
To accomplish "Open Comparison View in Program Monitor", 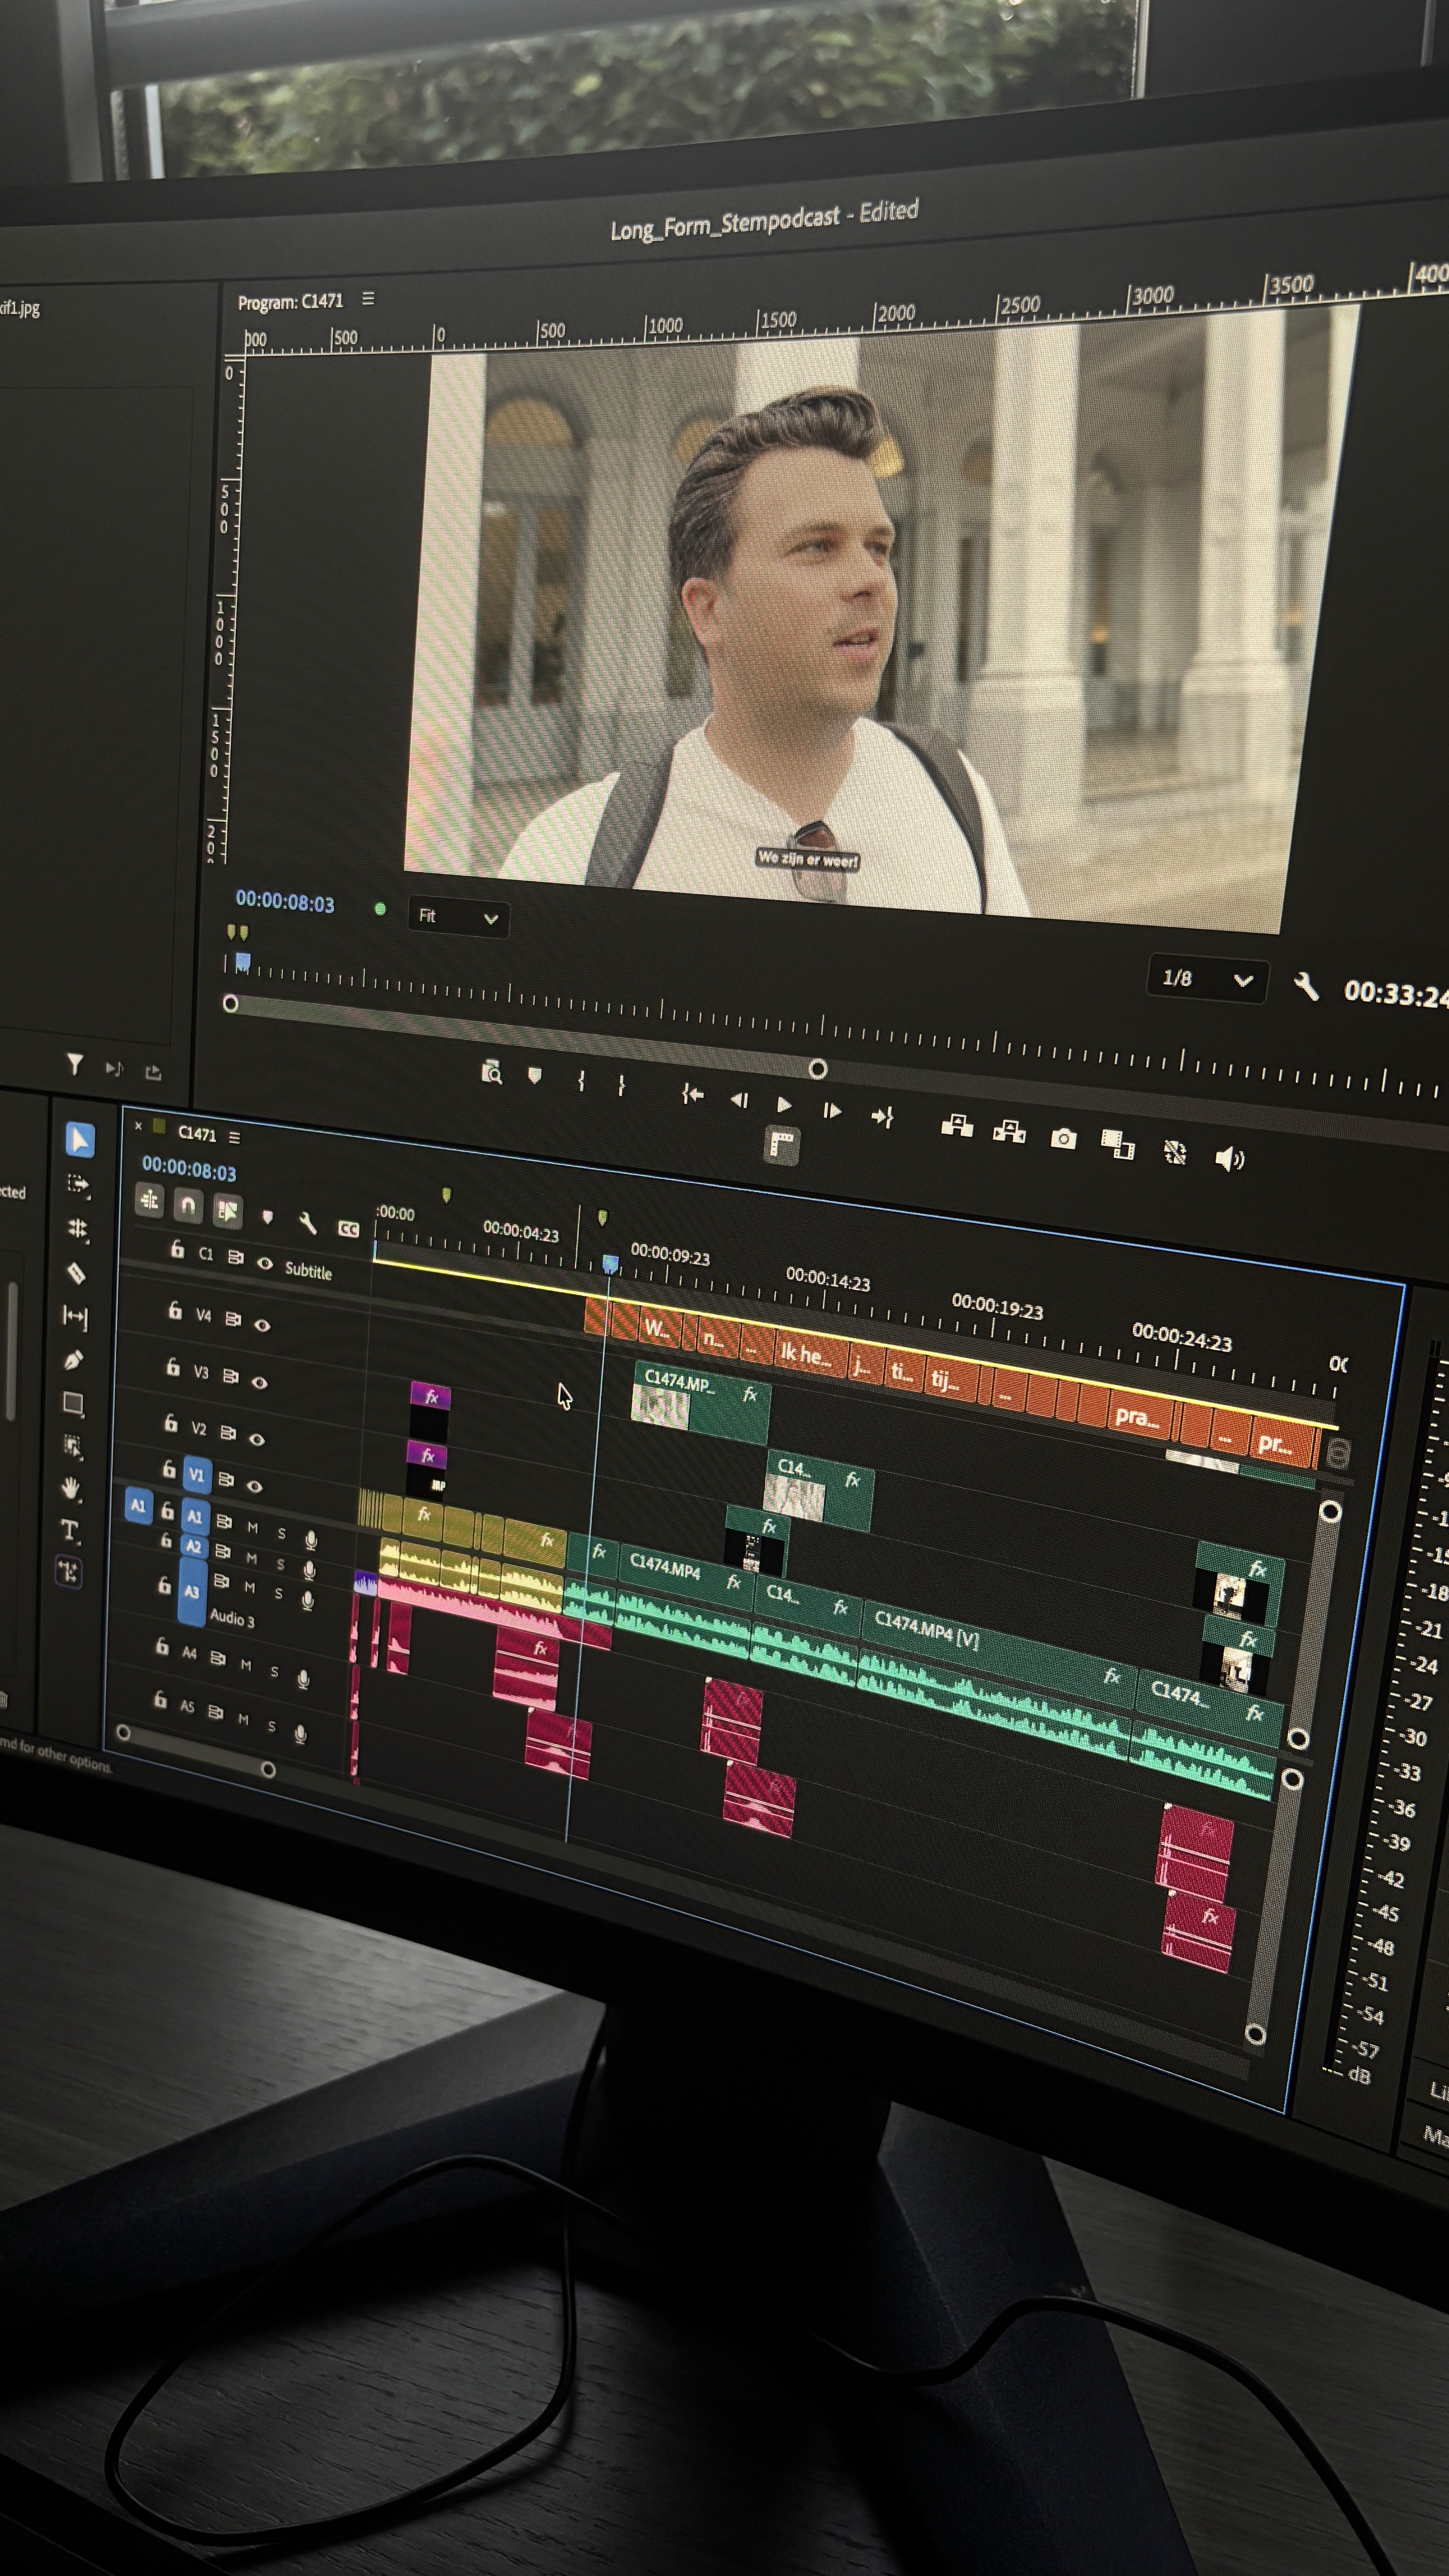I will (1117, 1145).
